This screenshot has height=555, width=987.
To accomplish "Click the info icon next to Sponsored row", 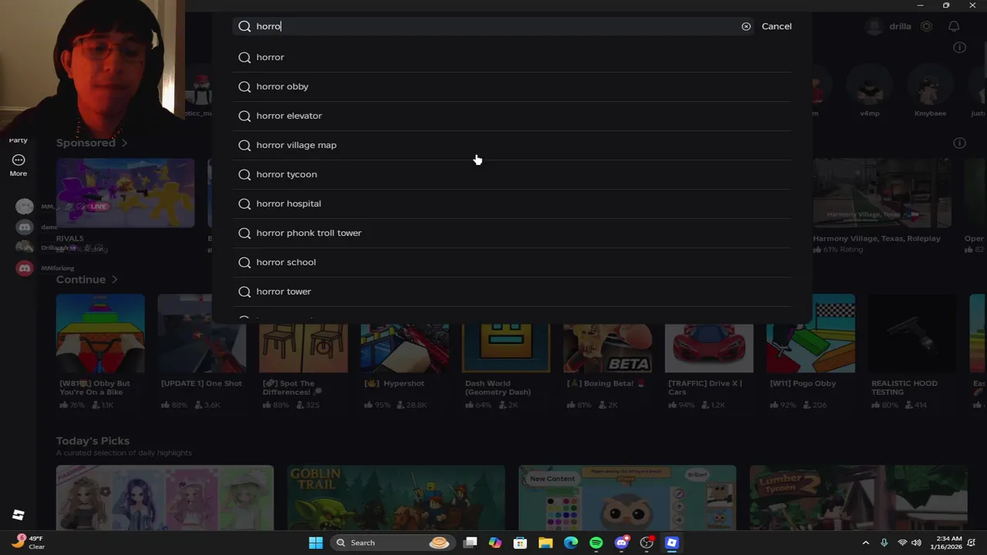I will coord(959,143).
